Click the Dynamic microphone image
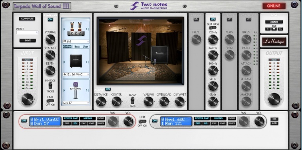 pyautogui.click(x=76, y=90)
